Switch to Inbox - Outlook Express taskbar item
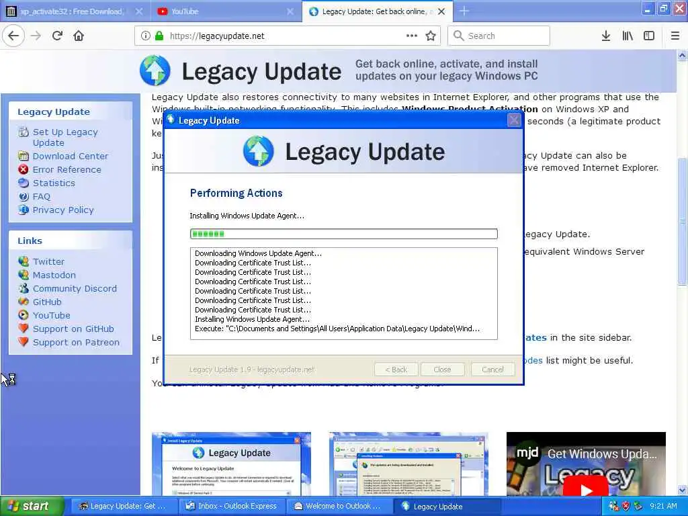The width and height of the screenshot is (688, 516). (x=231, y=506)
